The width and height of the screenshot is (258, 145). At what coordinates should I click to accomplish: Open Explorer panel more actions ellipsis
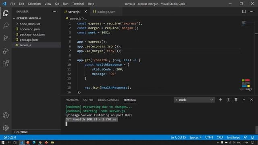coord(54,12)
